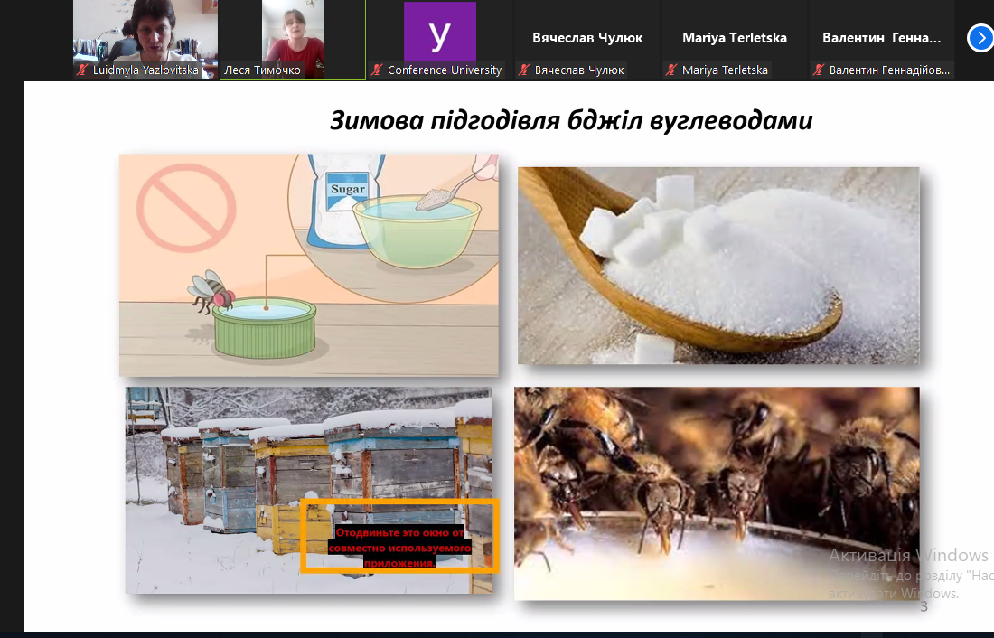Viewport: 994px width, 638px height.
Task: Click muted mic icon on Mariya Terletska
Action: (x=671, y=70)
